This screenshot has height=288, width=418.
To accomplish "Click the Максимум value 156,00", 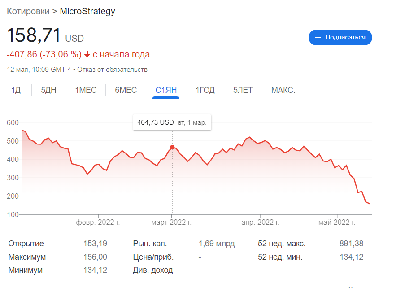I will coord(95,257).
